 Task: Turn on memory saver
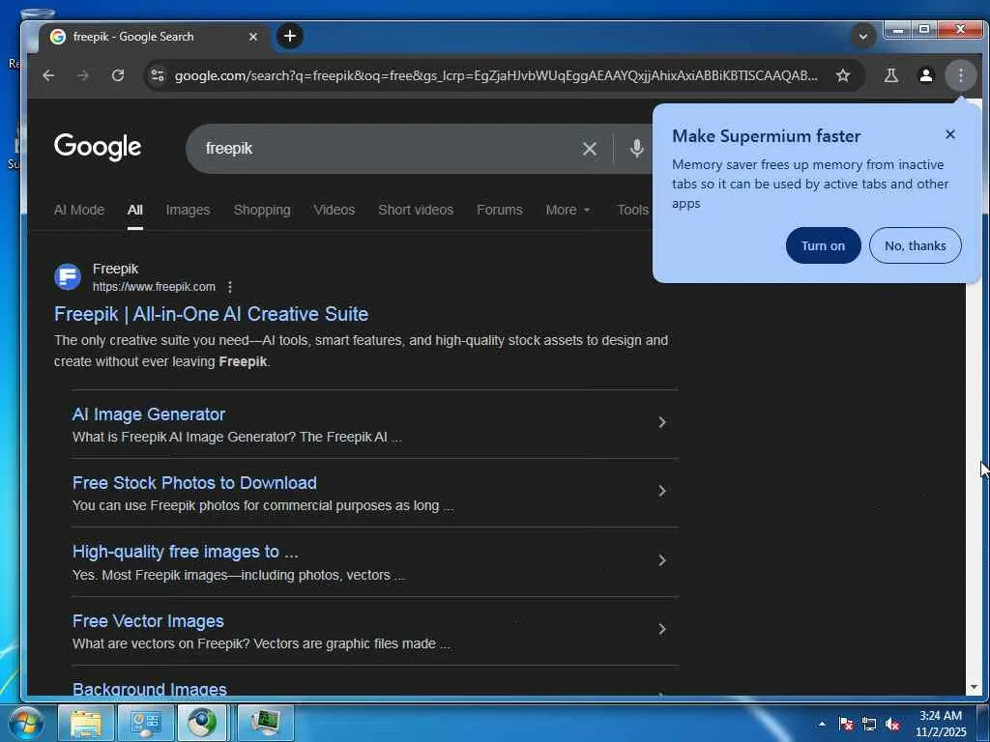pos(823,245)
